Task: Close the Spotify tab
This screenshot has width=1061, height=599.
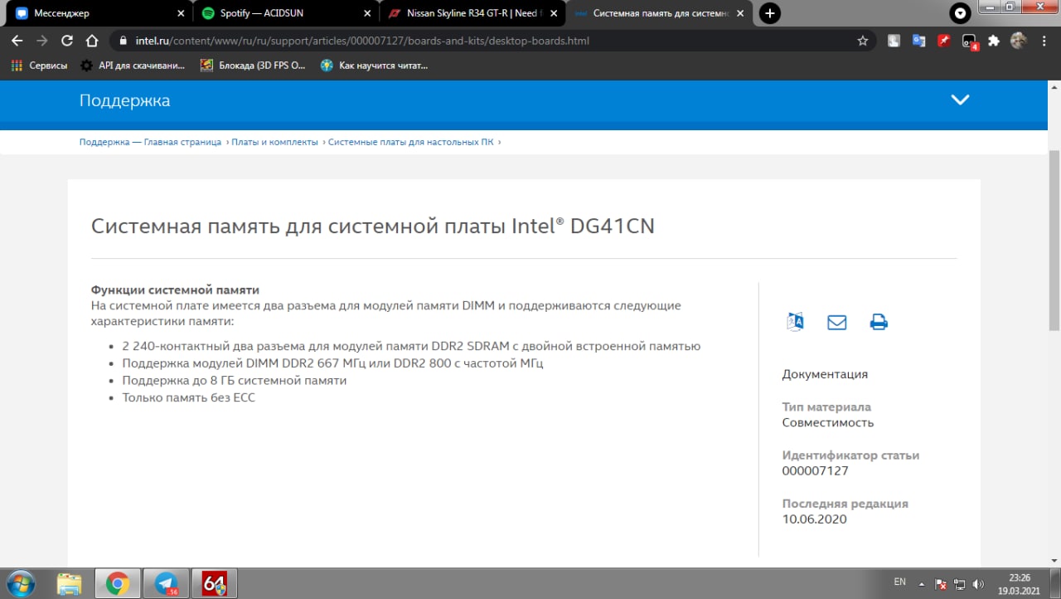Action: pos(367,13)
